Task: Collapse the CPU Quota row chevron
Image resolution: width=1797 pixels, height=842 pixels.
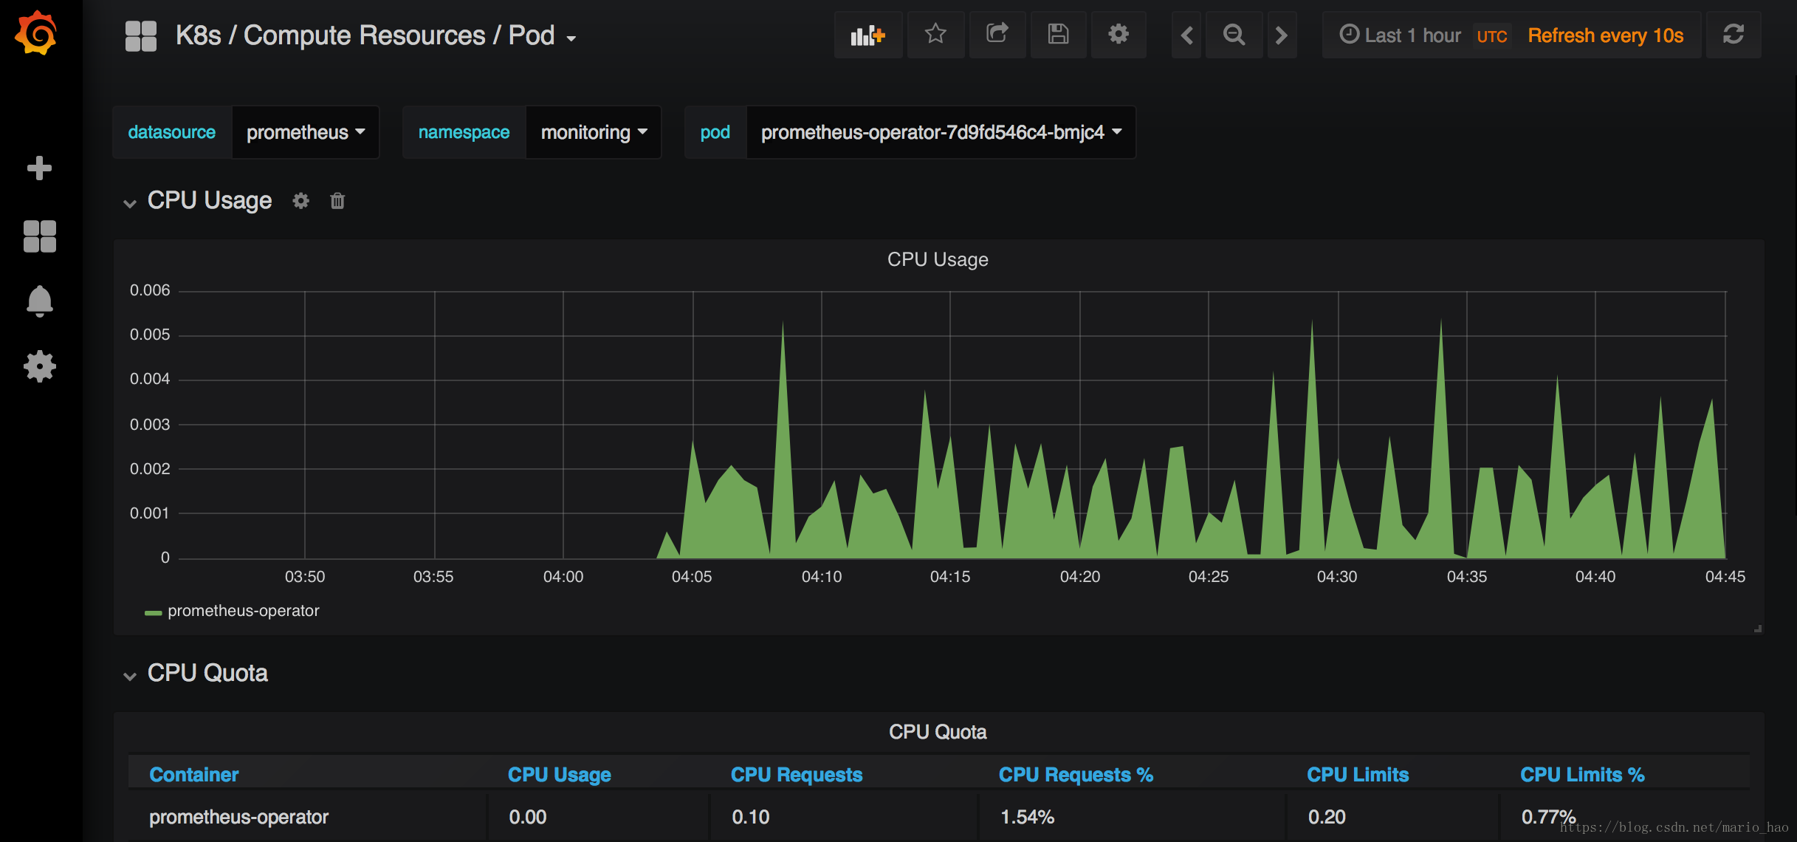Action: [130, 676]
